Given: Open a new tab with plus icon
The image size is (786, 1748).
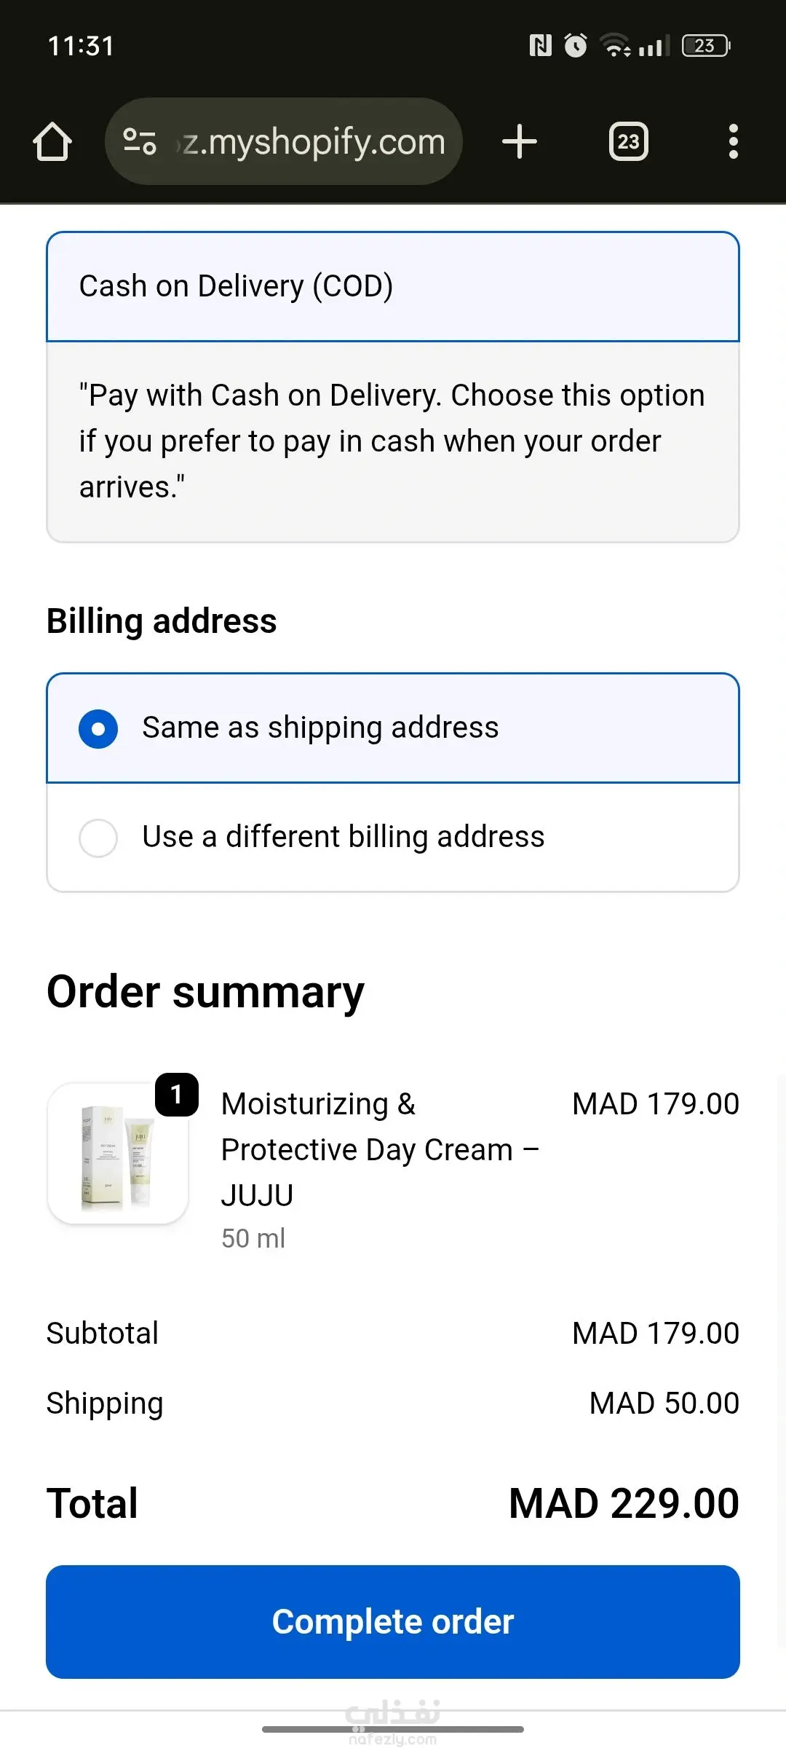Looking at the screenshot, I should coord(520,141).
